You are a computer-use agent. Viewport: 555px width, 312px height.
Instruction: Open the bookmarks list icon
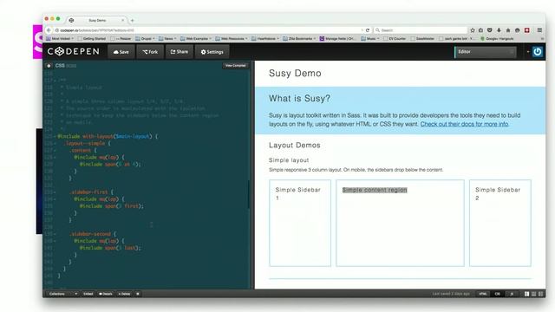[x=480, y=30]
